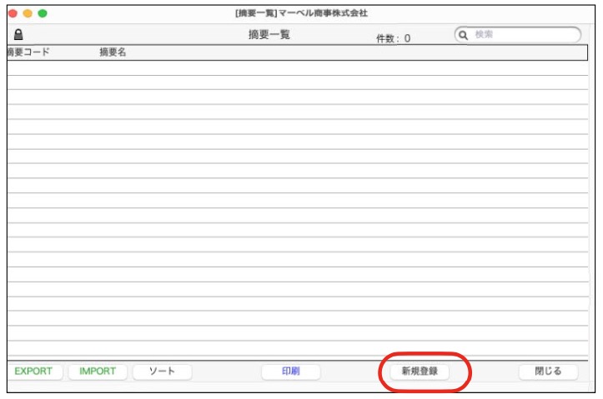Select the 摘要名 column header
The height and width of the screenshot is (399, 603).
[x=113, y=52]
